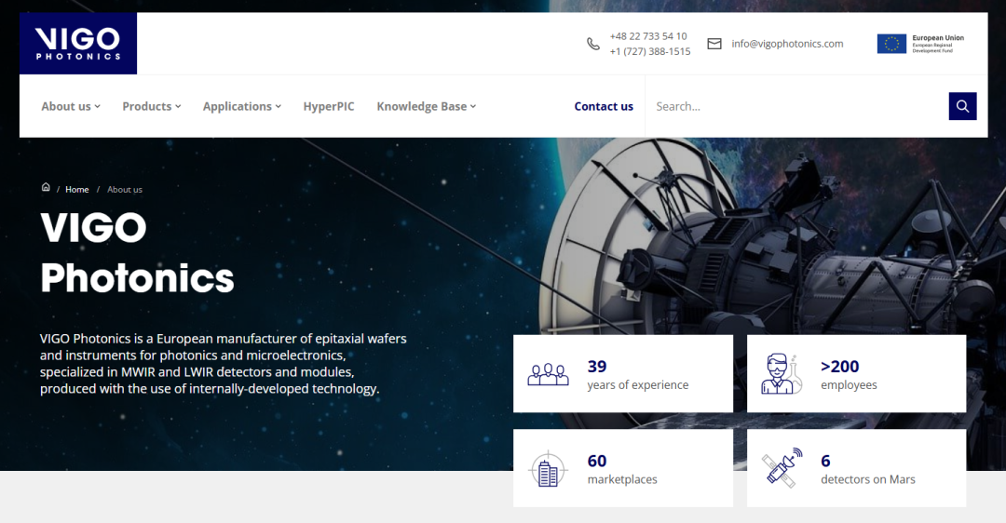Expand the Products dropdown menu
The image size is (1006, 523).
click(152, 106)
